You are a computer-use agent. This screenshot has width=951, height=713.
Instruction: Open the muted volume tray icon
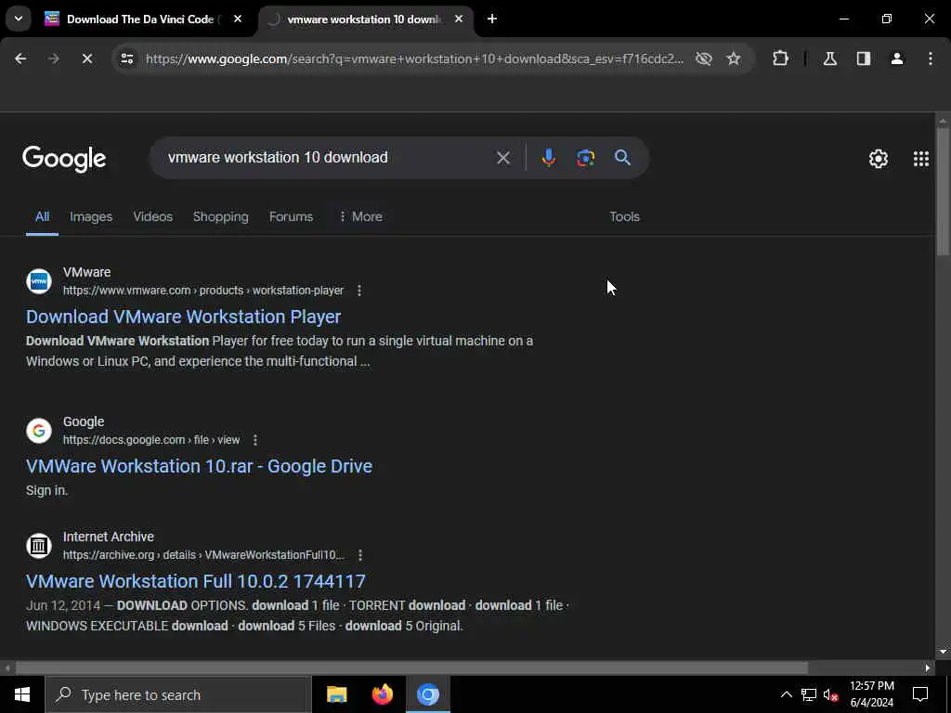[x=830, y=694]
